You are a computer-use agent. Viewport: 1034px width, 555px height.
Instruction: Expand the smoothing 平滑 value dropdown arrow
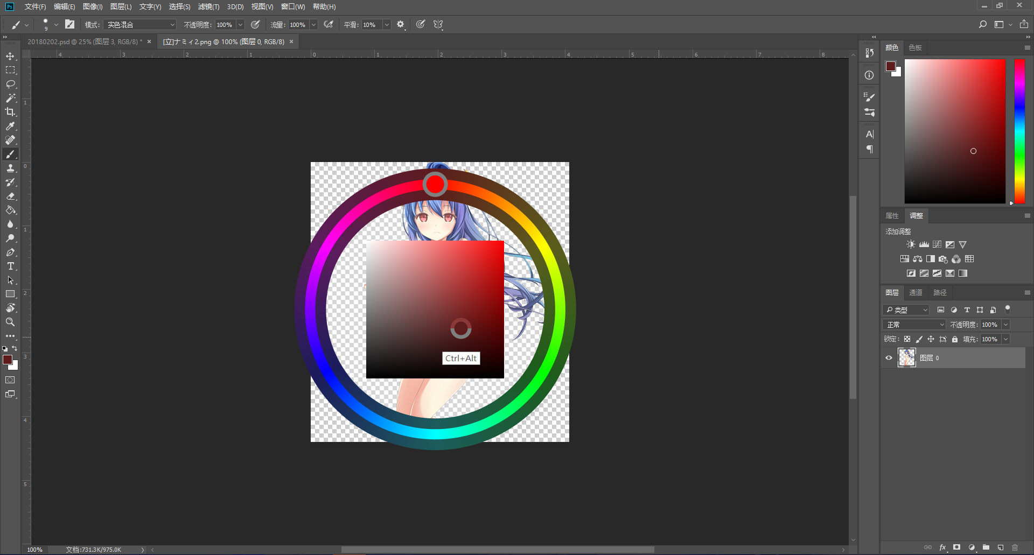point(387,25)
